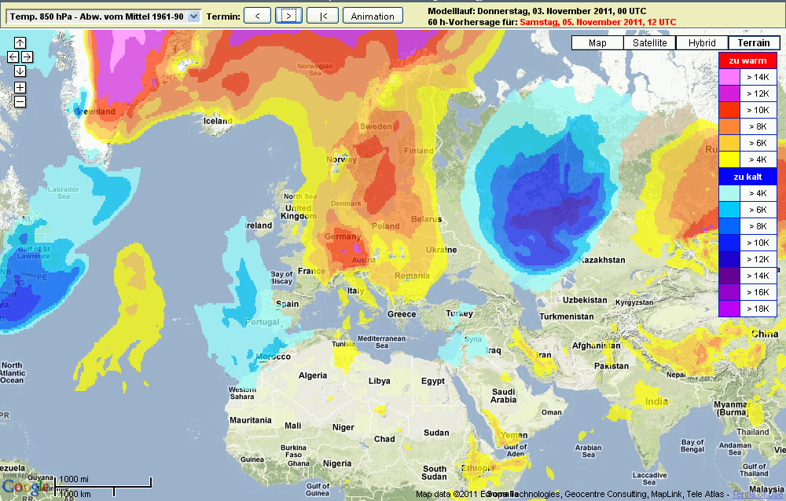Click the North Atlantic Ocean label
Viewport: 786px width, 501px height.
[13, 373]
